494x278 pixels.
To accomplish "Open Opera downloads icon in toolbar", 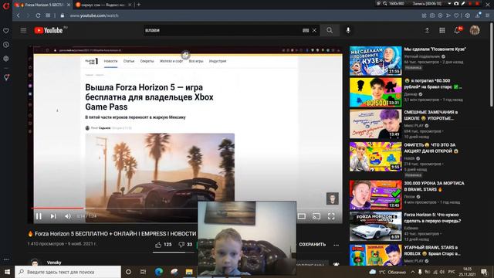I will pos(479,15).
